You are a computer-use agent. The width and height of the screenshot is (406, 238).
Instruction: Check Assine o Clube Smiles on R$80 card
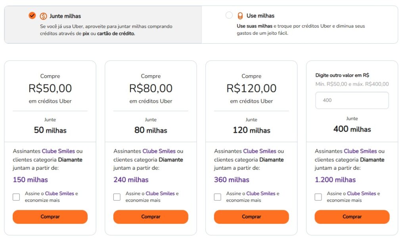[x=117, y=197]
